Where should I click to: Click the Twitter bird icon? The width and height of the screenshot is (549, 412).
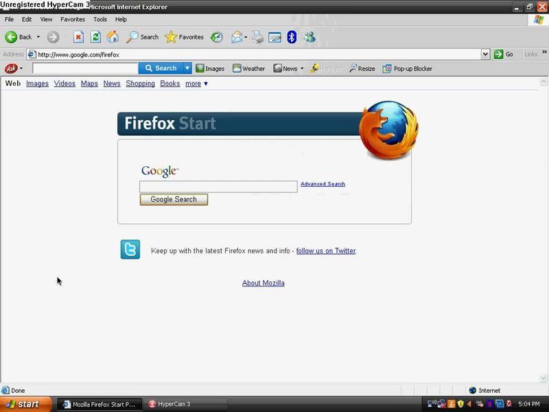point(130,249)
